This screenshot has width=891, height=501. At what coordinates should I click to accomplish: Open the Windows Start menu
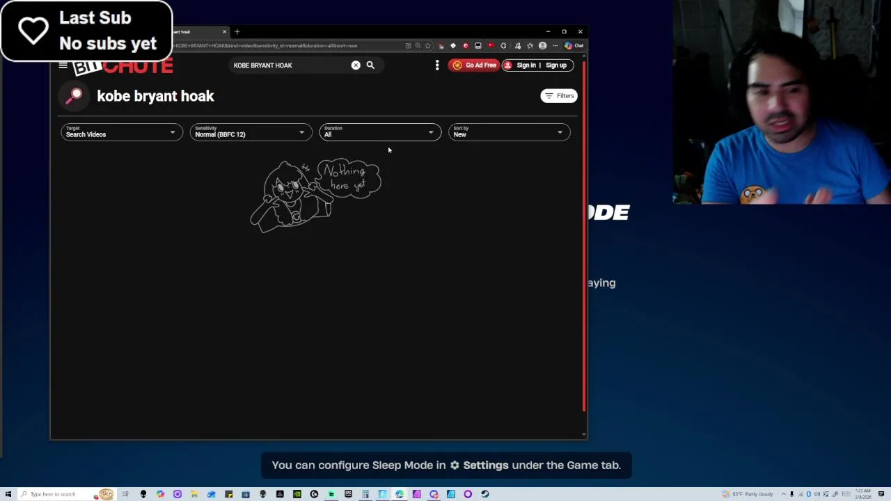[8, 494]
